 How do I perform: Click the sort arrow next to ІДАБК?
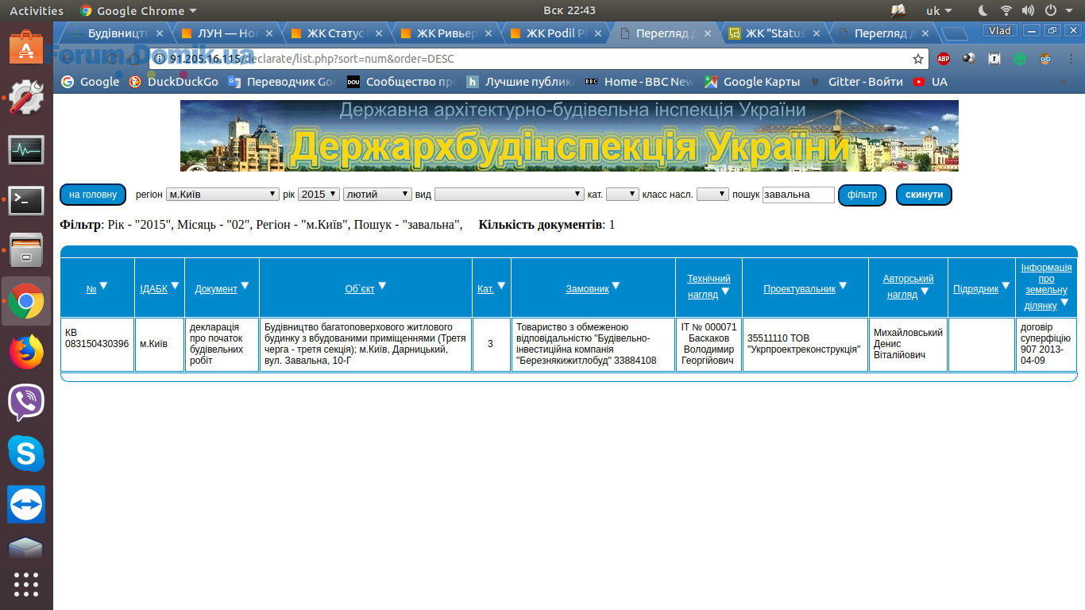tap(175, 286)
